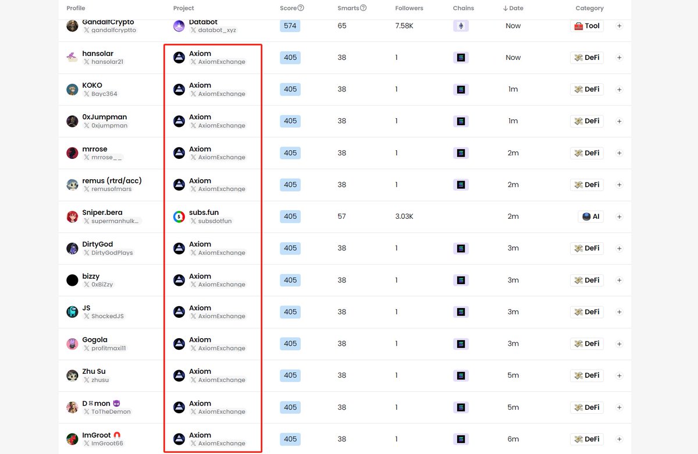698x454 pixels.
Task: Click the Now date in hansolar's row
Action: (x=513, y=58)
